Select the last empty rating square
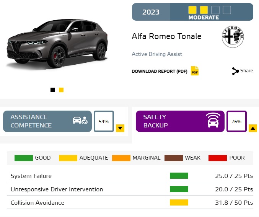 click(x=227, y=10)
